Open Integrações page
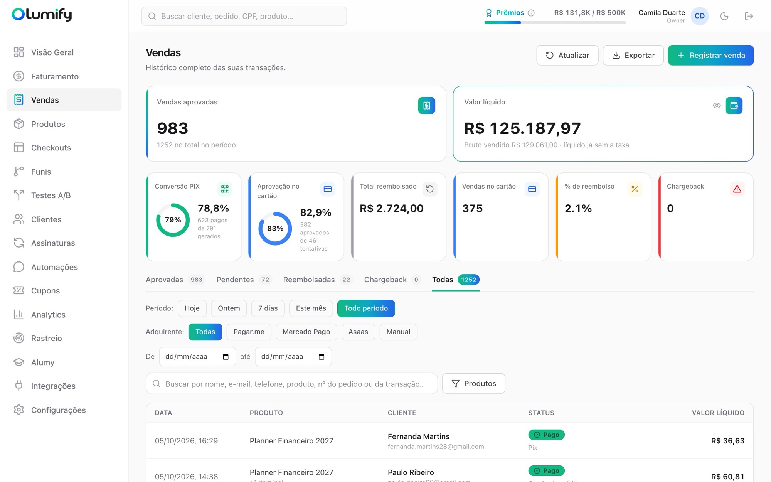Image resolution: width=771 pixels, height=482 pixels. [x=64, y=386]
